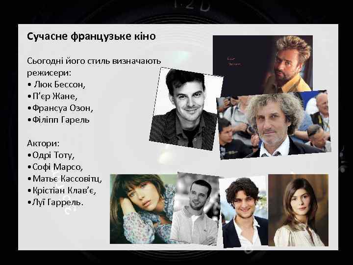Select the photo of woman in floral blouse

coord(143,209)
